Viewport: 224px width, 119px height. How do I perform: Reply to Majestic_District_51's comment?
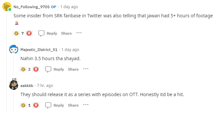pos(59,69)
